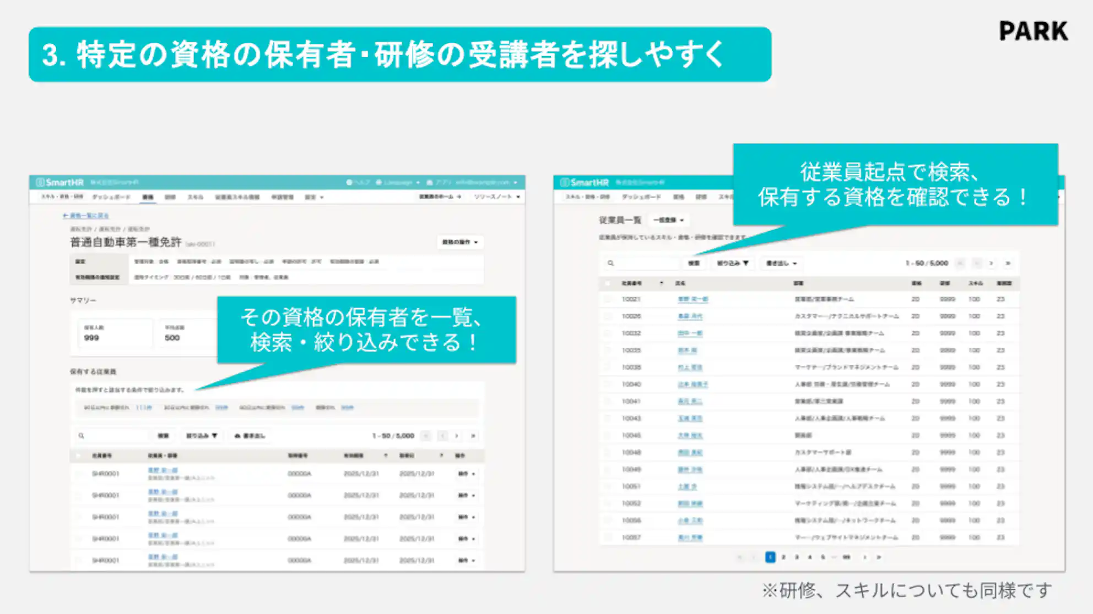Open the 資格の操作 dropdown button
This screenshot has width=1093, height=614.
[460, 242]
